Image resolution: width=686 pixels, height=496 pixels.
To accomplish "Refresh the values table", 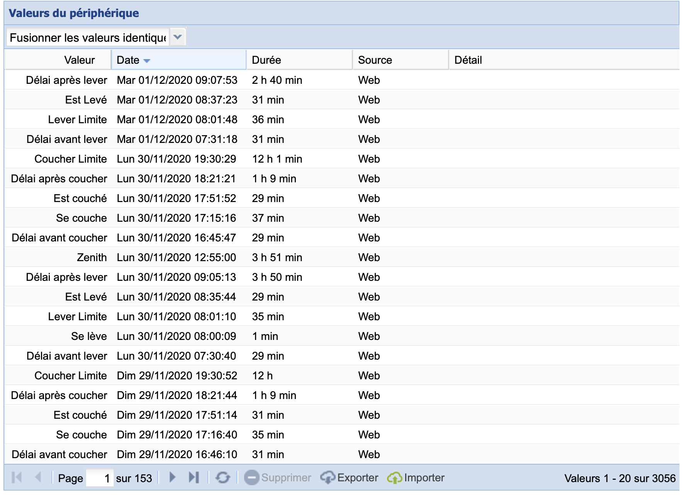I will [222, 478].
